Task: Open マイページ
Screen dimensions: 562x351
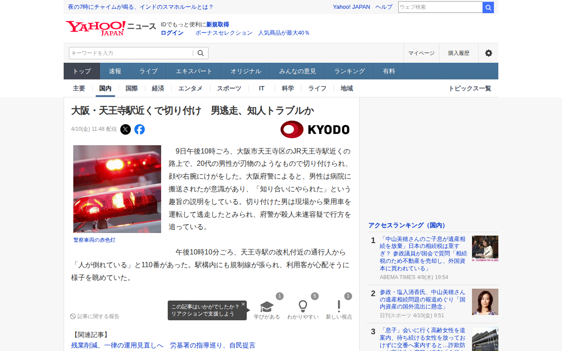Action: point(421,53)
